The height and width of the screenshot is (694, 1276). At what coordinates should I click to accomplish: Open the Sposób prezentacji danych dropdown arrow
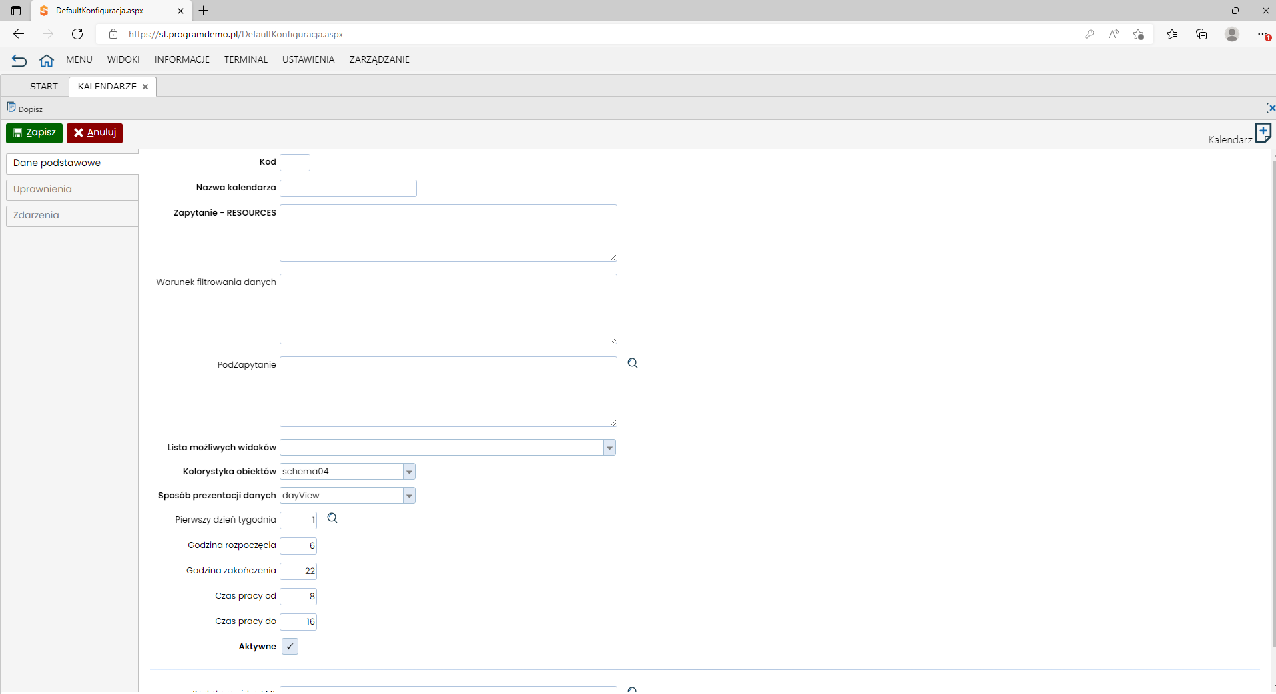409,496
